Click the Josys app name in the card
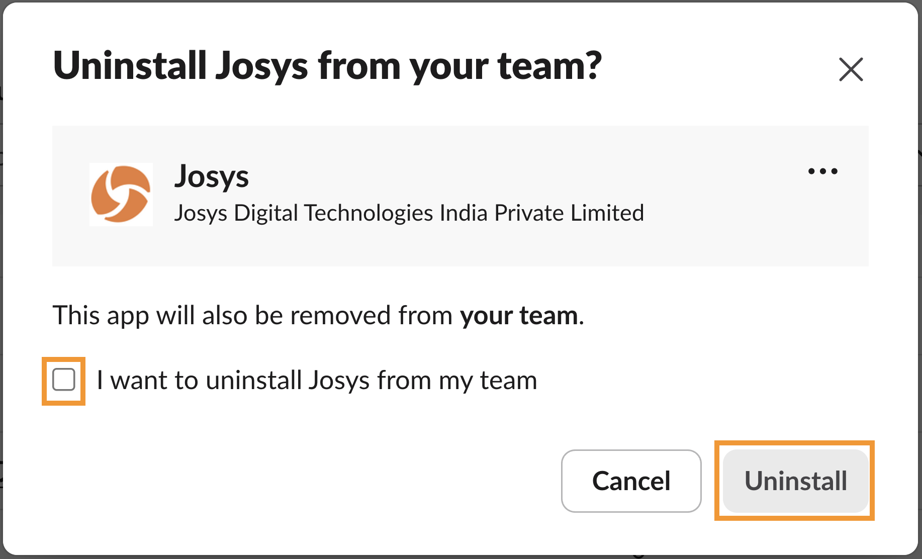Screen dimensions: 922x559 pyautogui.click(x=212, y=176)
